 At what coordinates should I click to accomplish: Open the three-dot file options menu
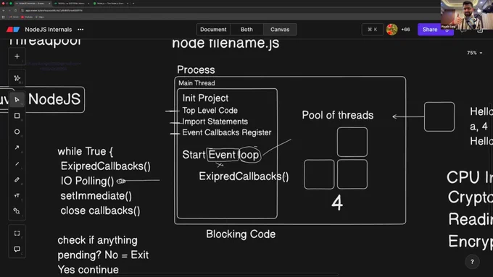coord(80,30)
